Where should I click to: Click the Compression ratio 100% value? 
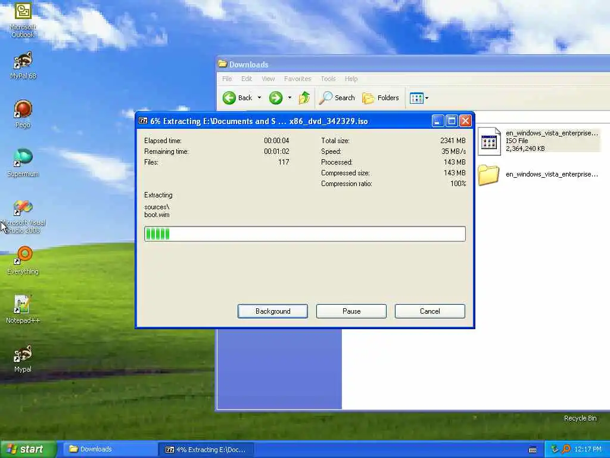pos(458,184)
